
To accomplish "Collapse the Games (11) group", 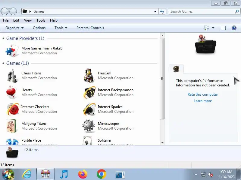I will pyautogui.click(x=3, y=63).
